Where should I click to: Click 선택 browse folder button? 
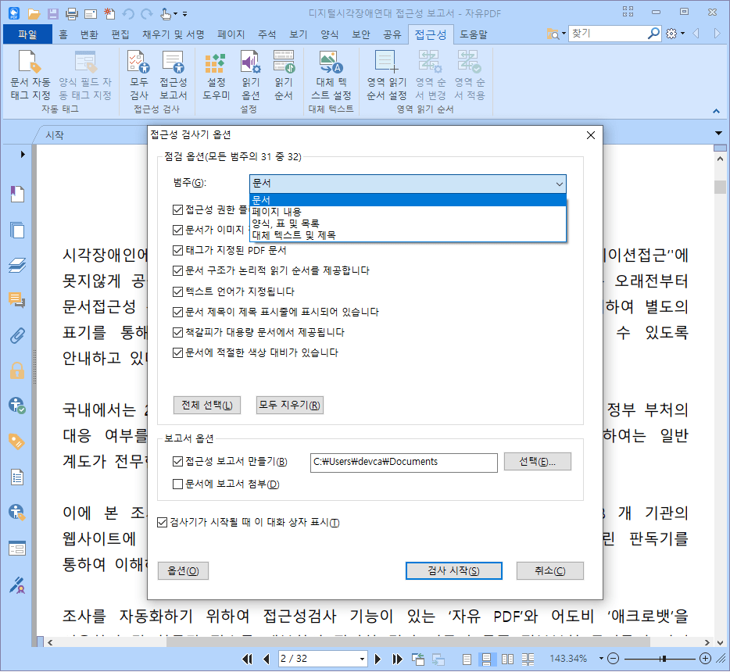point(537,462)
